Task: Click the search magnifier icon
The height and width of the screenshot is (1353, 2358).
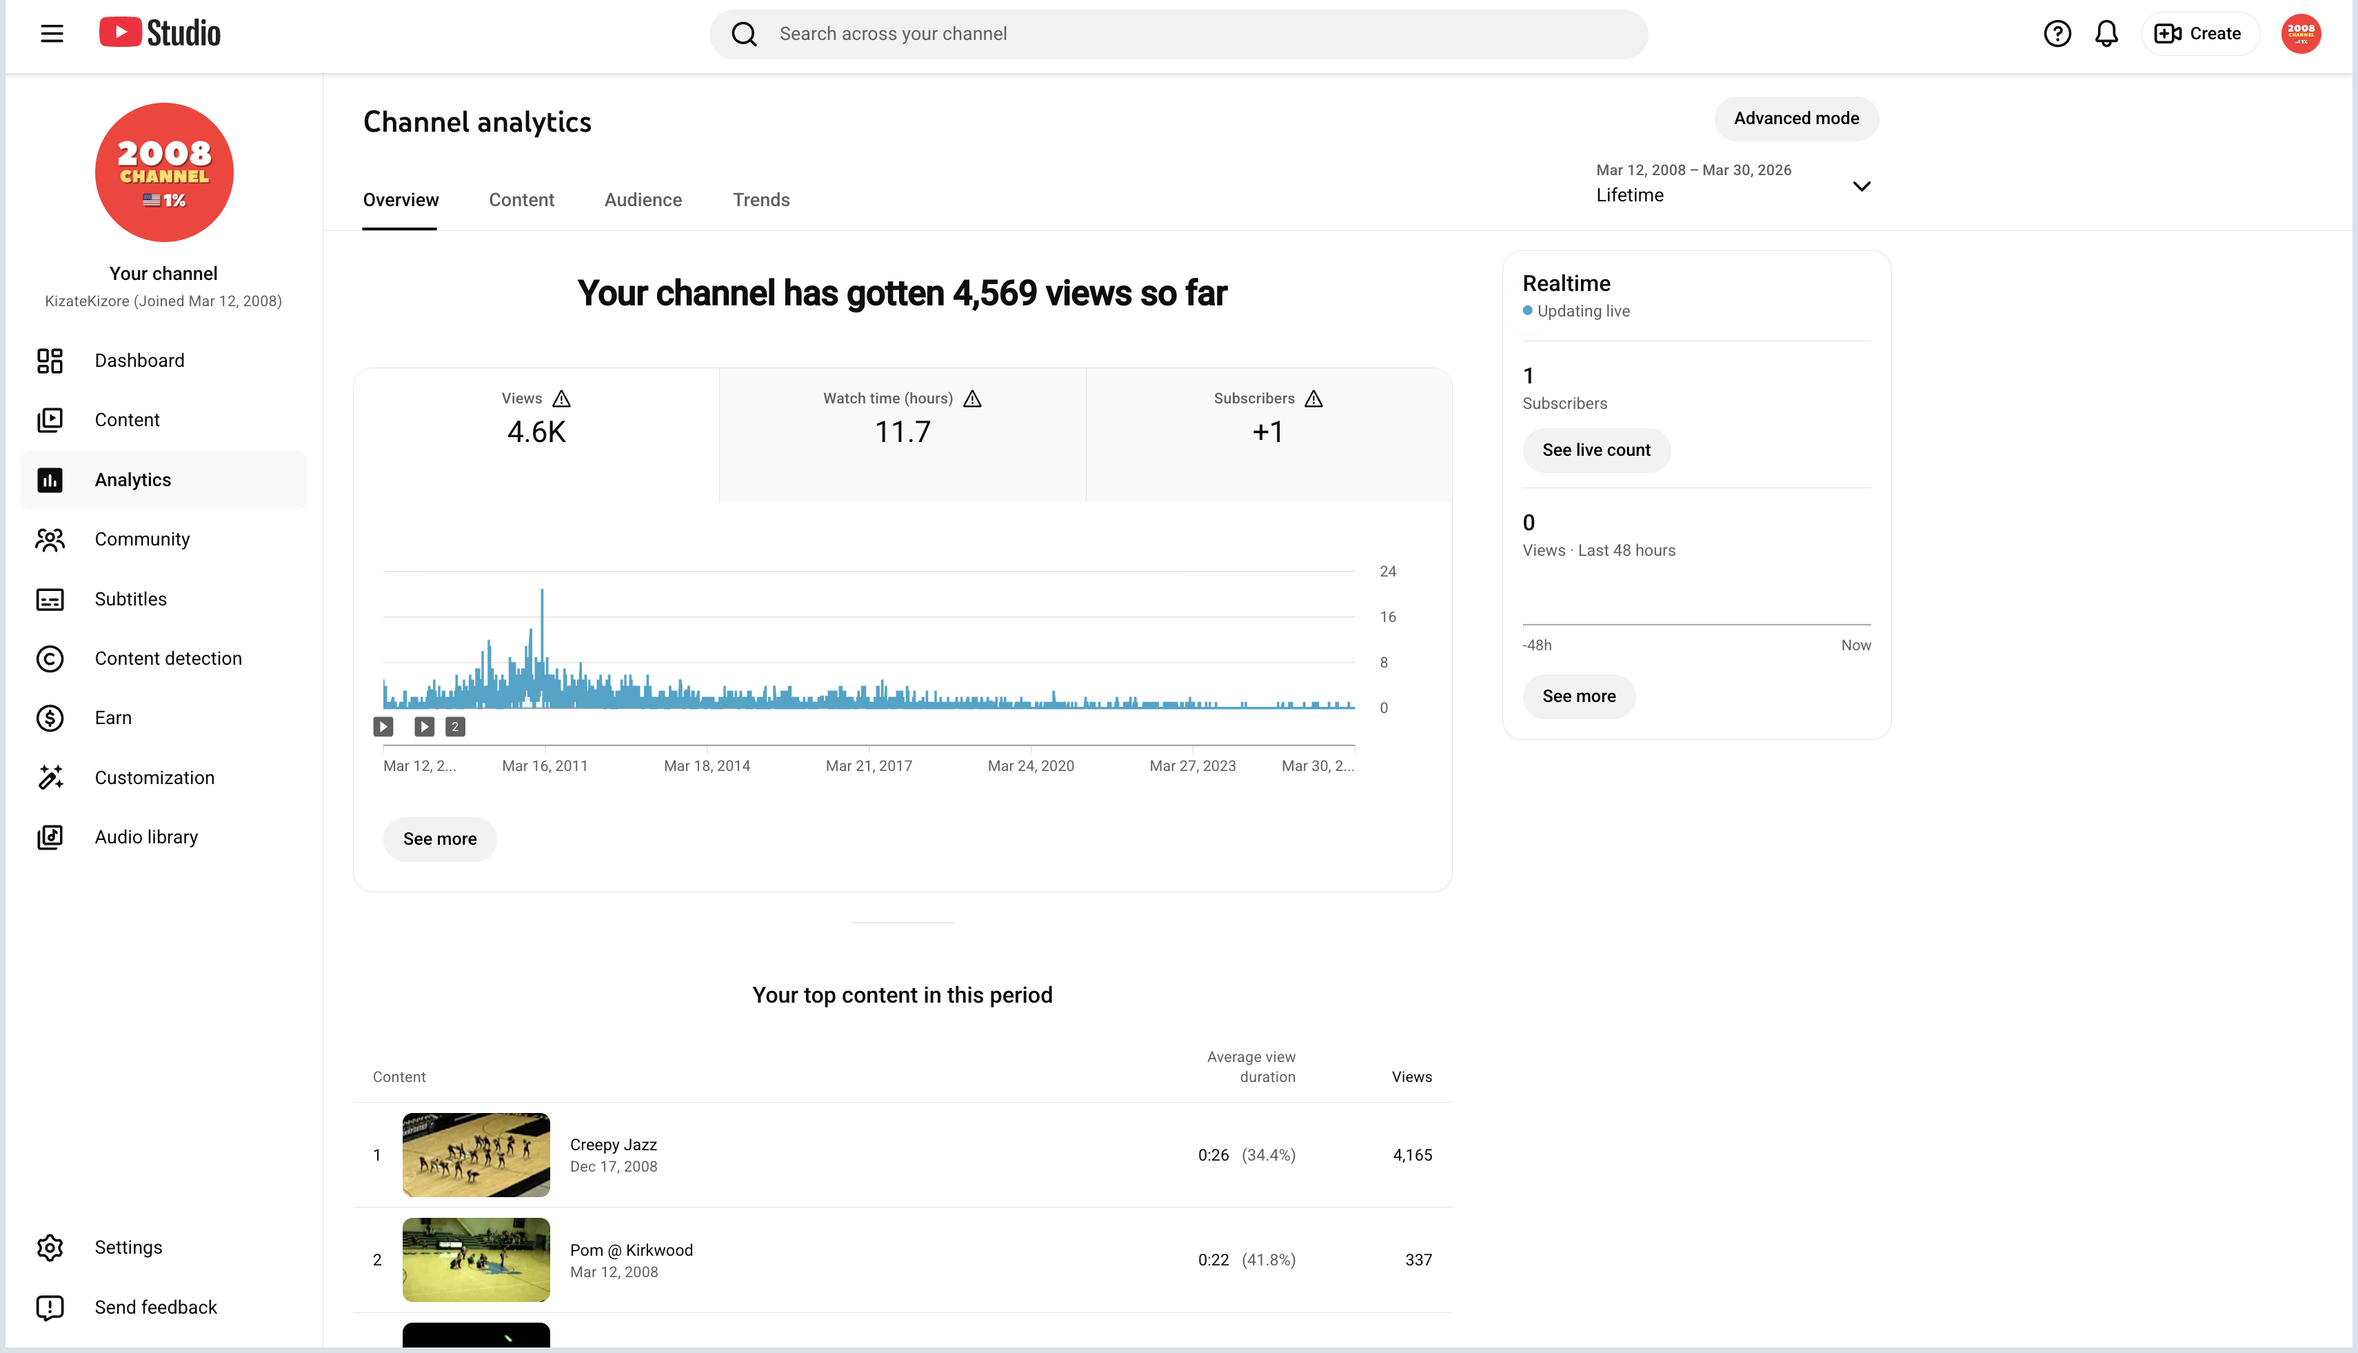Action: click(744, 34)
